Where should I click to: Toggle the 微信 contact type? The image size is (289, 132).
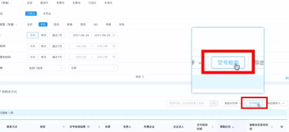83,25
